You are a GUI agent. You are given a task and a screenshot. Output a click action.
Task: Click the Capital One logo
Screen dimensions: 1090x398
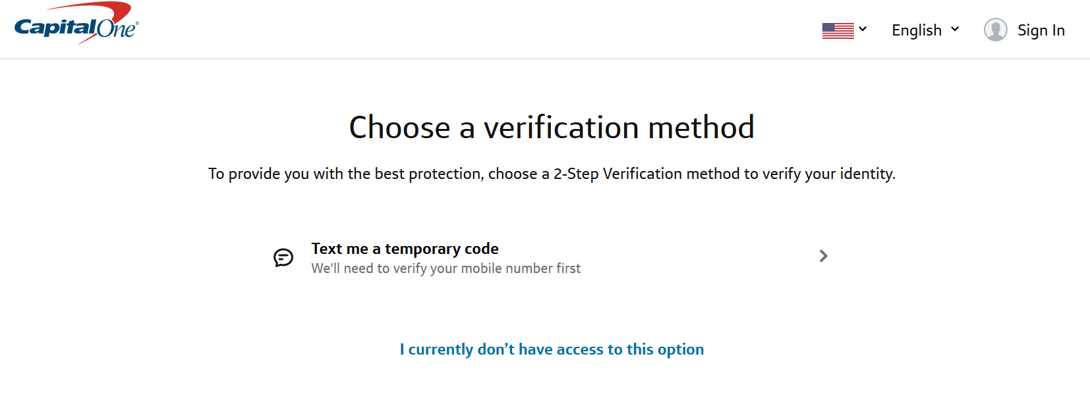click(x=76, y=25)
